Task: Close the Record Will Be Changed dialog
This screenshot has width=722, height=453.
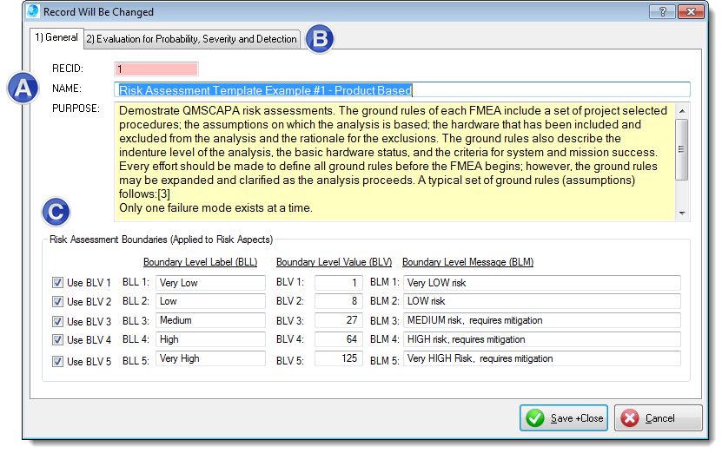Action: tap(692, 12)
